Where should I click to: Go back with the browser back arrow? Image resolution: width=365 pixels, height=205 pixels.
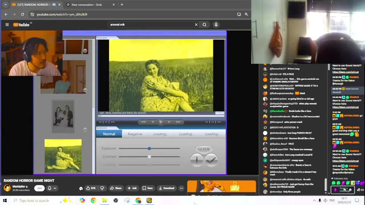point(6,14)
